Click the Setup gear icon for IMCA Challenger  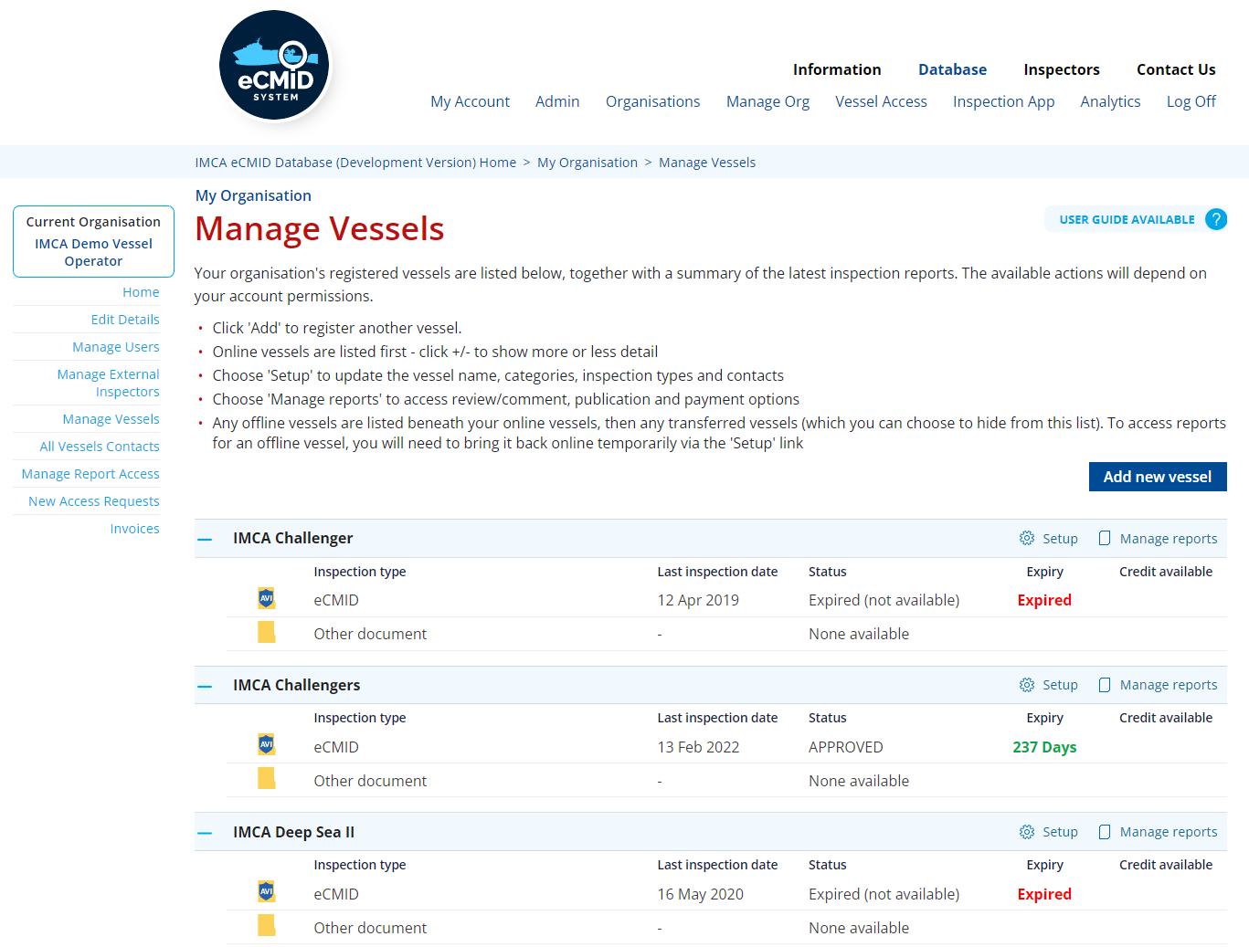pos(1027,538)
